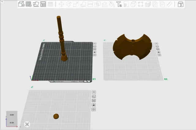Edit plate 01 name via green pencil
196x130 pixels.
(x=44, y=40)
